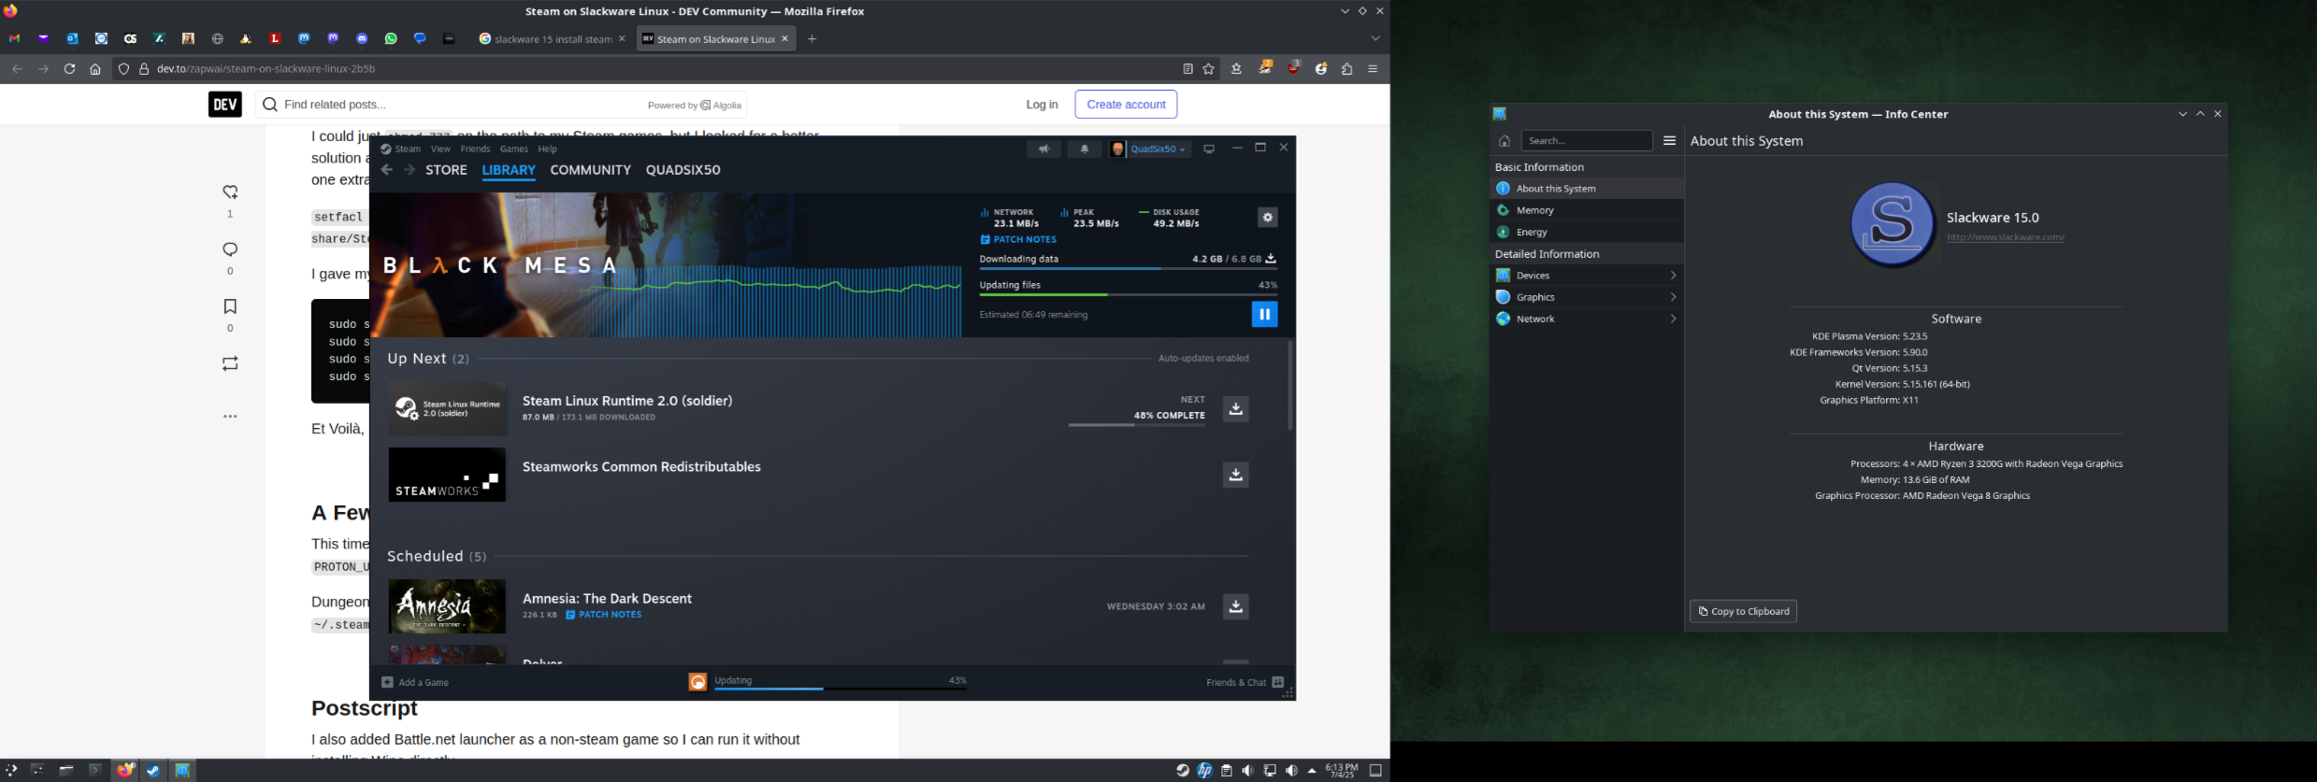Open the Steam STORE tab
The width and height of the screenshot is (2317, 782).
446,170
